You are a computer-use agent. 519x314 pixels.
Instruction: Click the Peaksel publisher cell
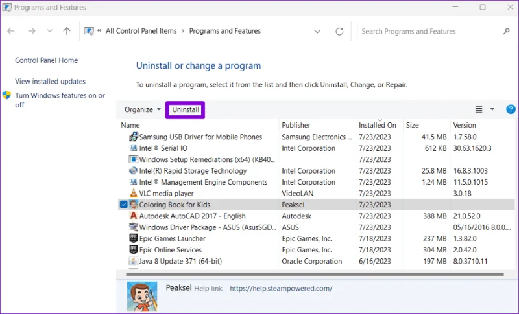(x=293, y=205)
